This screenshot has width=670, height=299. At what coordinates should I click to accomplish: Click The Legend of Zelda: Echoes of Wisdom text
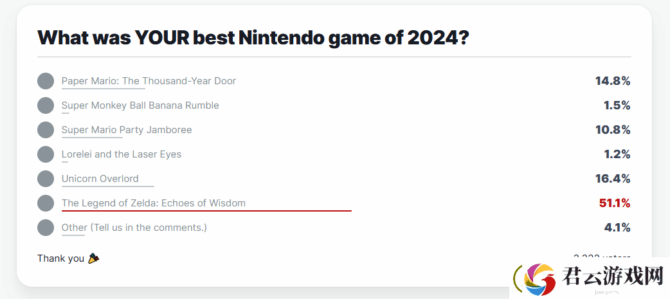pyautogui.click(x=154, y=203)
